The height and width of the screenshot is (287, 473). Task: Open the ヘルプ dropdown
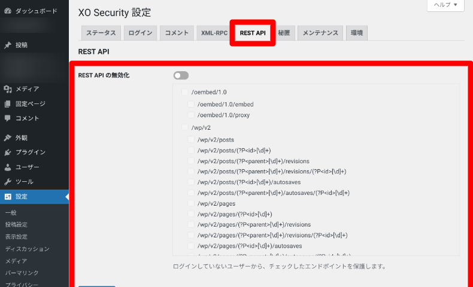pos(445,5)
